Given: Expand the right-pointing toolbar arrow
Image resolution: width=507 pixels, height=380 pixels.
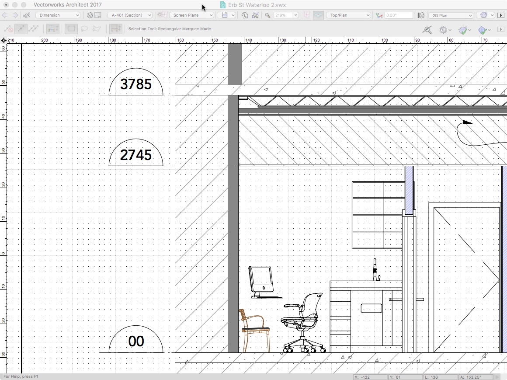Looking at the screenshot, I should (502, 15).
